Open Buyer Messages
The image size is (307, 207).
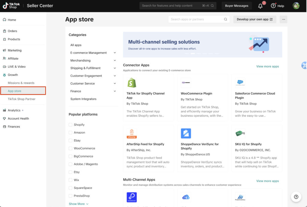point(237,6)
